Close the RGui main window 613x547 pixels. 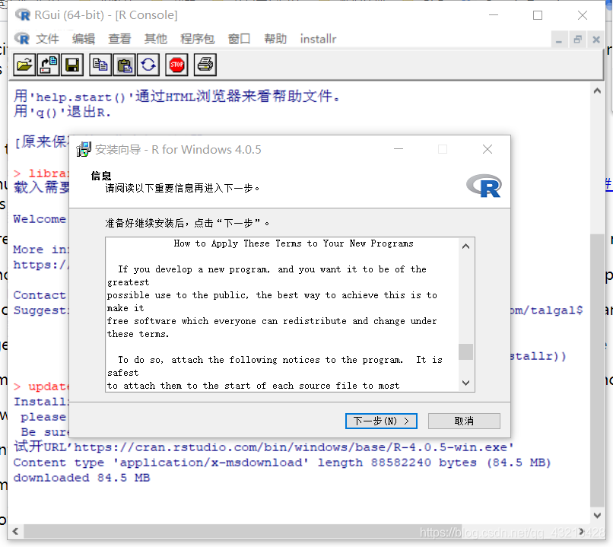click(x=582, y=15)
